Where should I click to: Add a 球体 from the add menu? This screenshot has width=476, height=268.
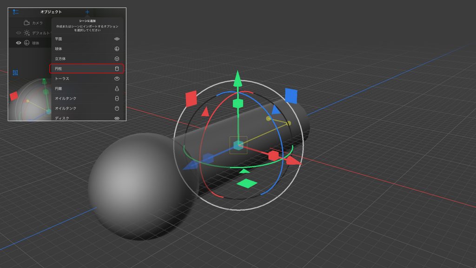coord(87,49)
